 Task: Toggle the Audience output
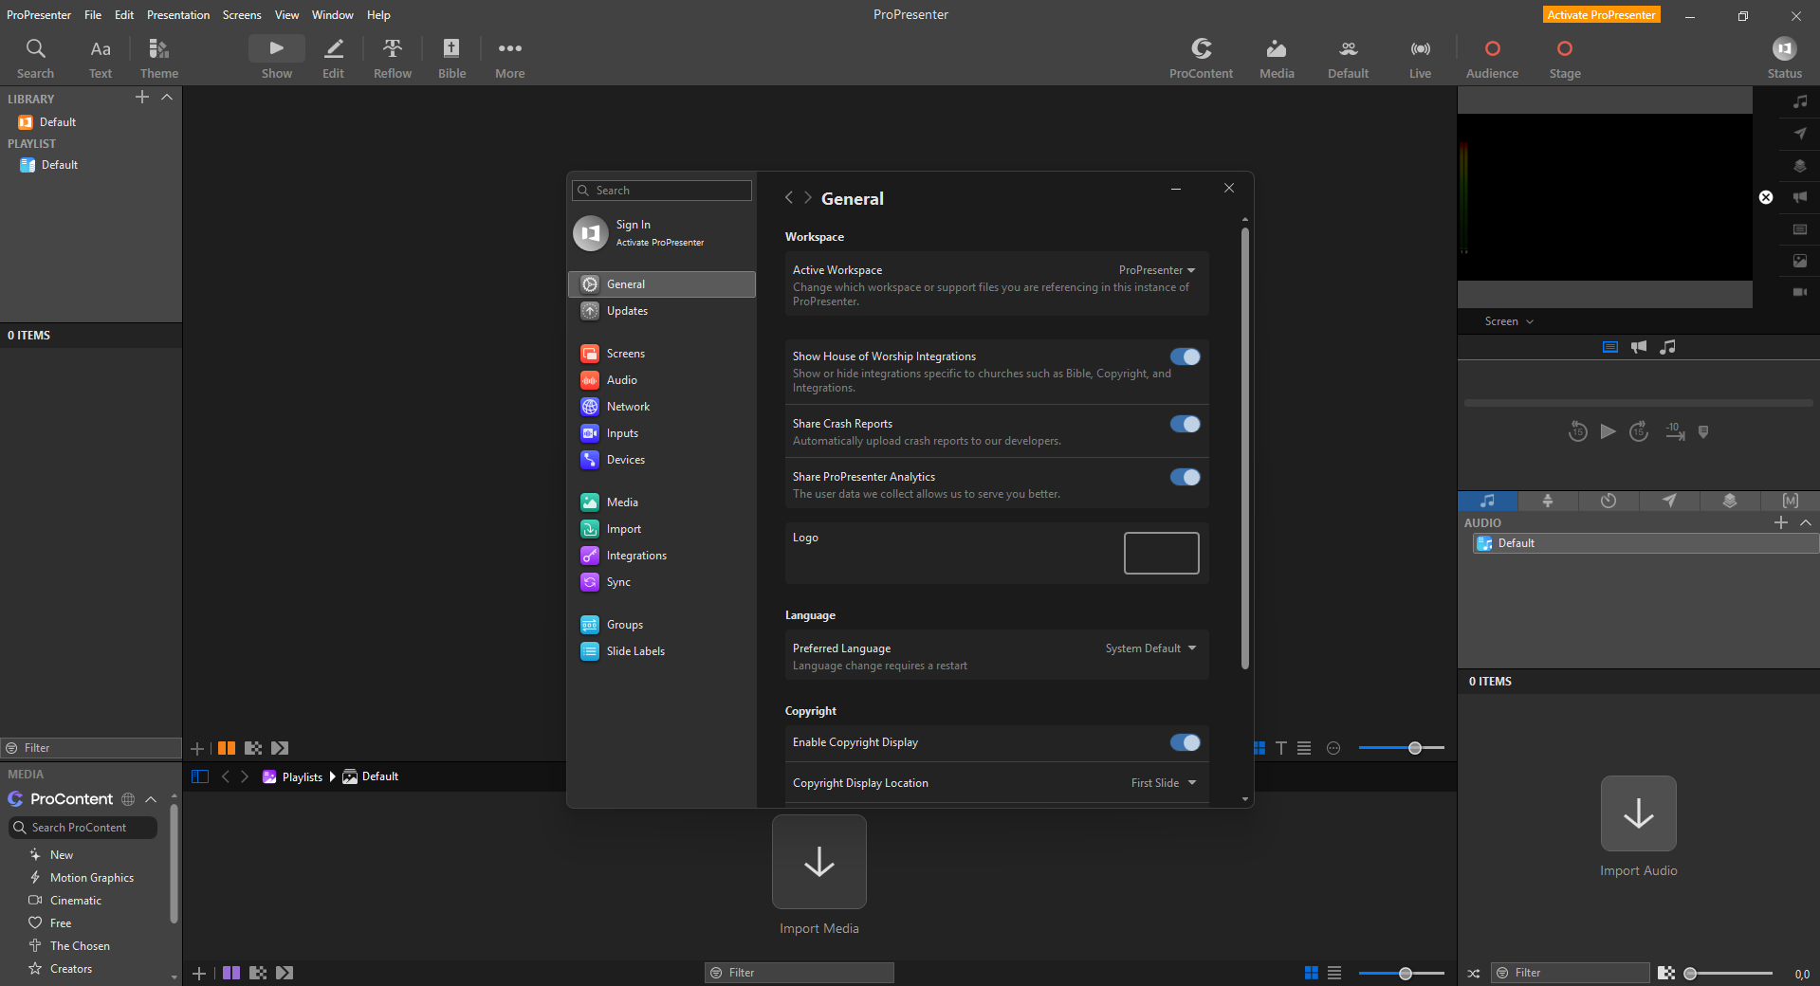coord(1492,58)
